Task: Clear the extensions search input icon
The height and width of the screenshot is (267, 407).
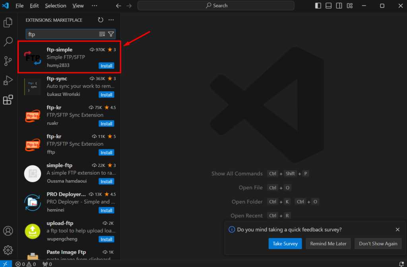Action: (x=103, y=34)
